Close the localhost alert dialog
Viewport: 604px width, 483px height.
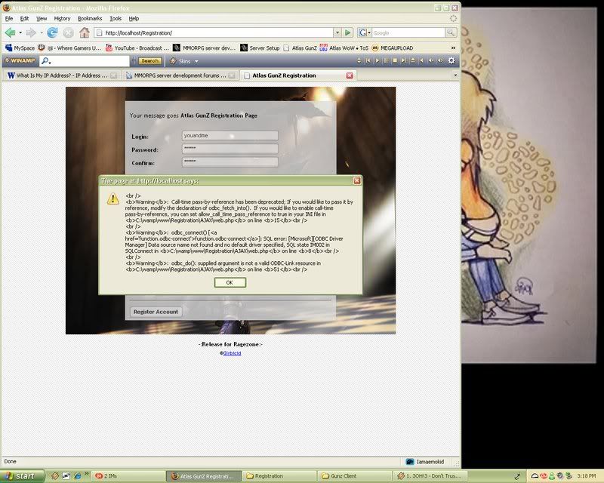tap(357, 180)
